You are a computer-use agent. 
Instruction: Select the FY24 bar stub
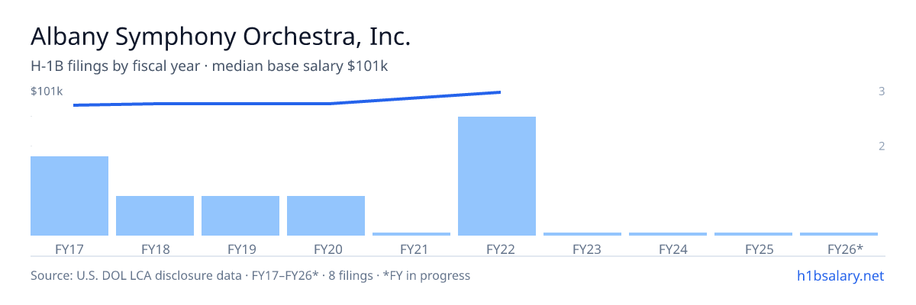coord(668,234)
